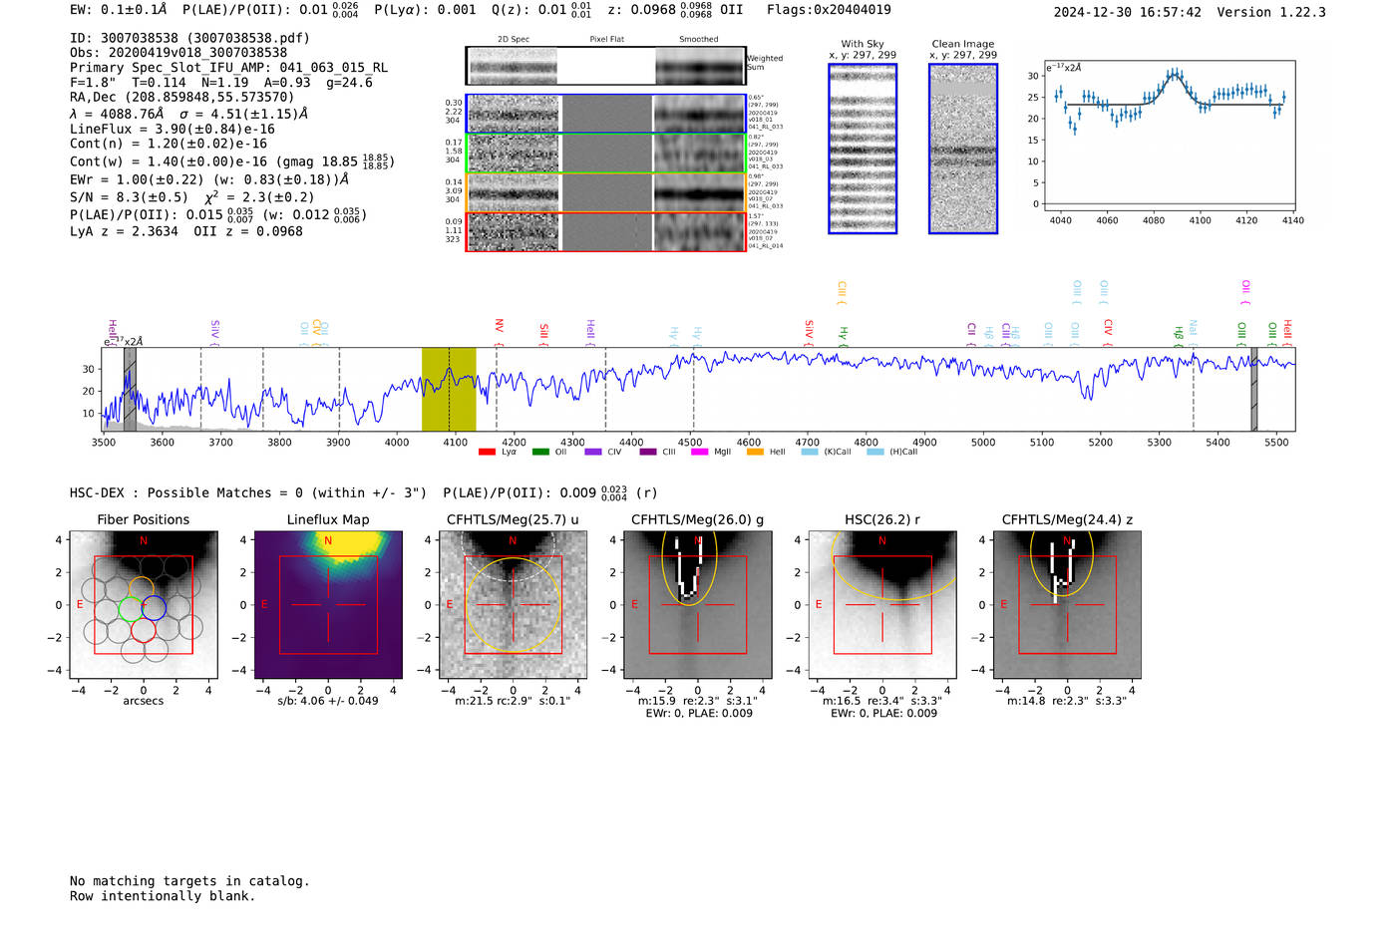Select the blue-bordered fiber cutout row
This screenshot has height=950, width=1396.
click(605, 114)
